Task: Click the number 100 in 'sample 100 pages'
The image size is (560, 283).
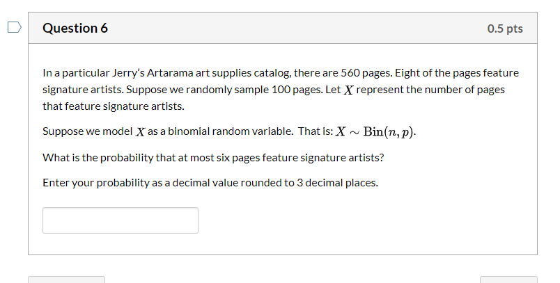Action: coord(281,90)
